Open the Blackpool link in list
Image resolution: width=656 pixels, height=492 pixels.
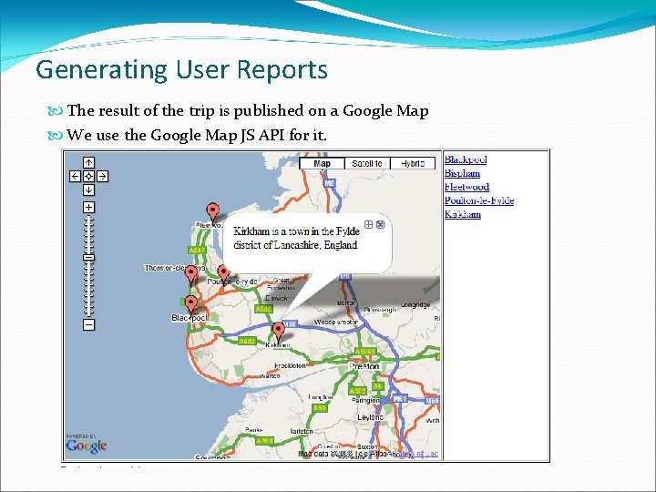point(466,159)
